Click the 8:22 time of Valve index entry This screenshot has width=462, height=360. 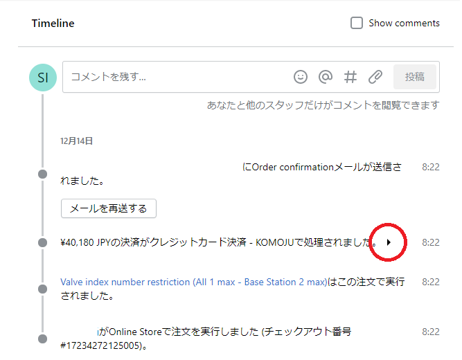tap(430, 282)
